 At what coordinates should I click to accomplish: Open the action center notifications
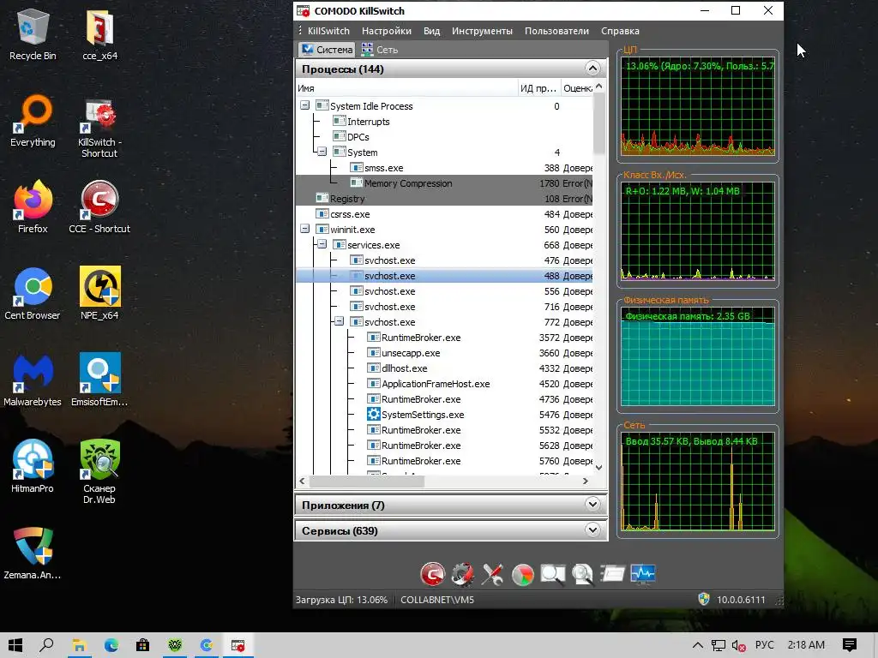(x=850, y=645)
